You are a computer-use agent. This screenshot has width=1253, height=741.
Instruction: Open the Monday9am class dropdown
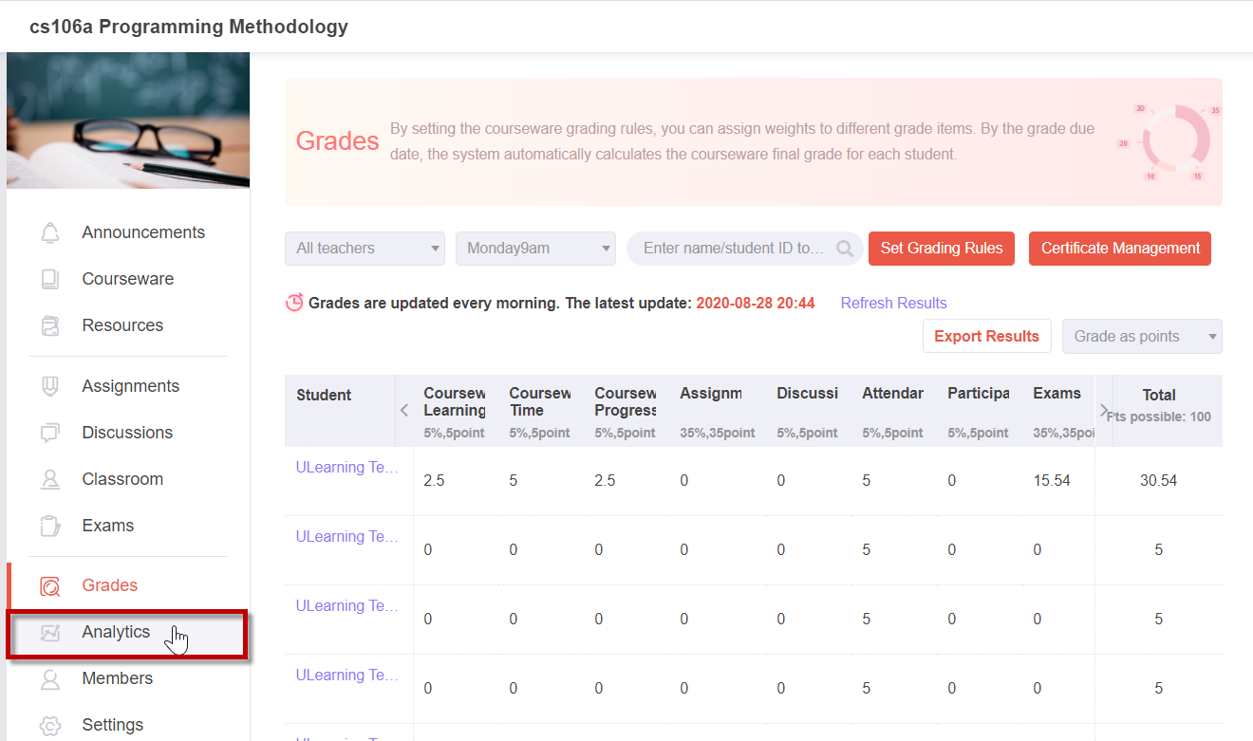[535, 249]
